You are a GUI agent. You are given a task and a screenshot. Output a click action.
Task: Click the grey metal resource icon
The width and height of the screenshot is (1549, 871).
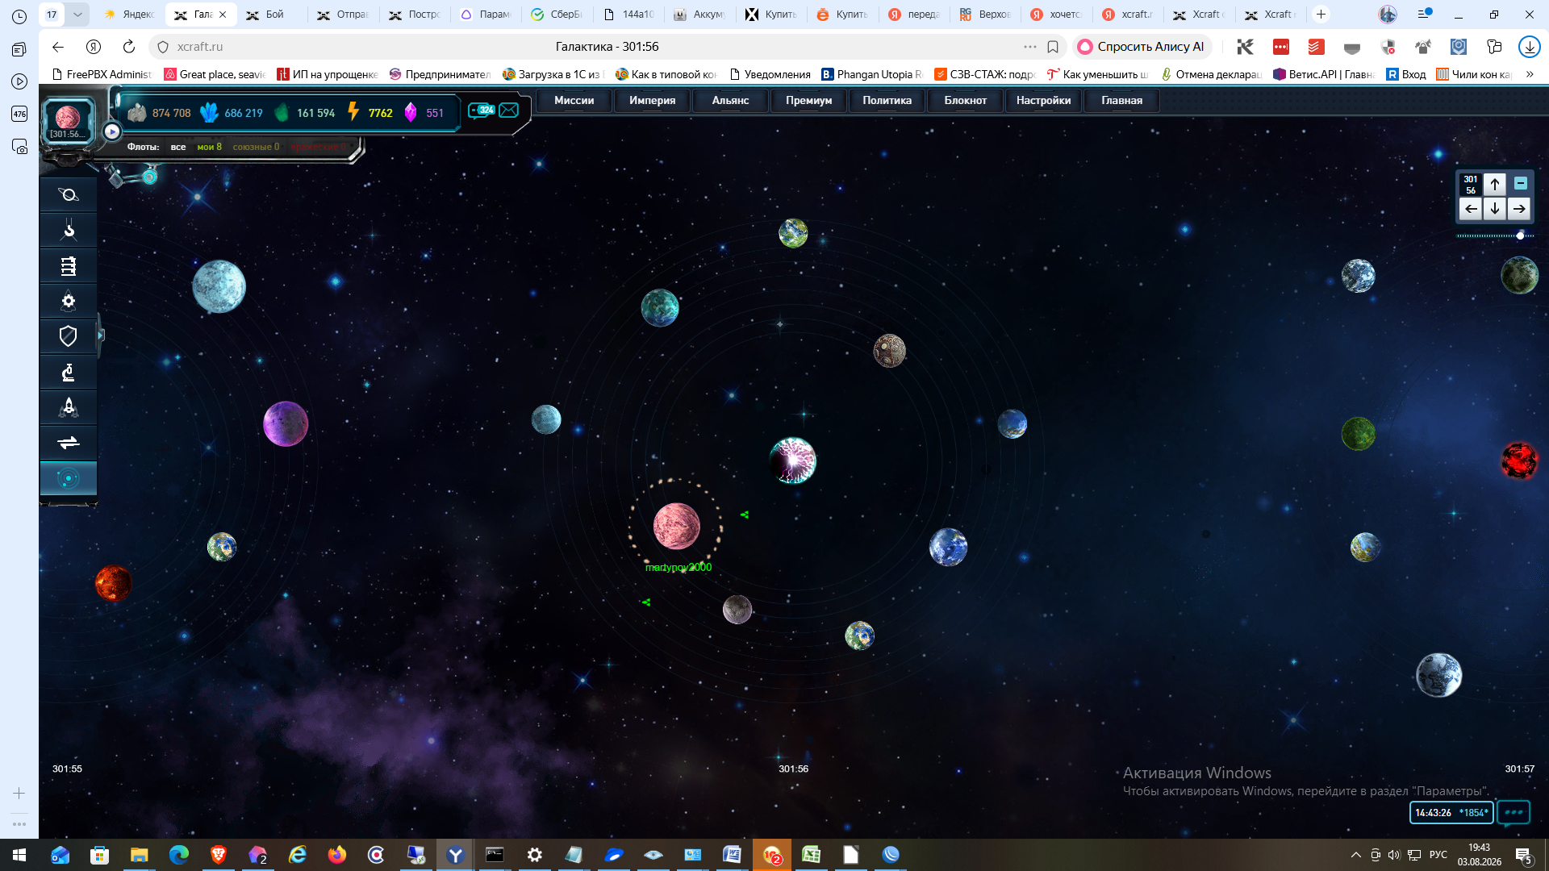pyautogui.click(x=137, y=112)
